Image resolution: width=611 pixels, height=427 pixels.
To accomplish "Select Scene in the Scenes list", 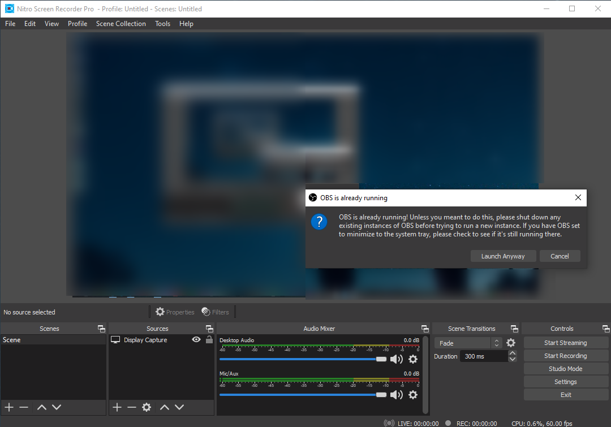I will point(53,340).
